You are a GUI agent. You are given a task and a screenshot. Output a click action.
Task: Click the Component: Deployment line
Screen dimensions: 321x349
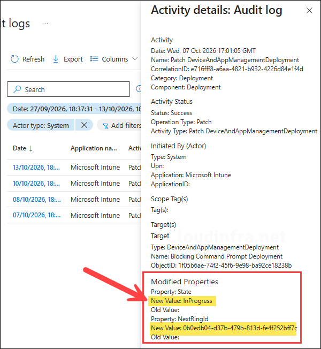pyautogui.click(x=186, y=87)
